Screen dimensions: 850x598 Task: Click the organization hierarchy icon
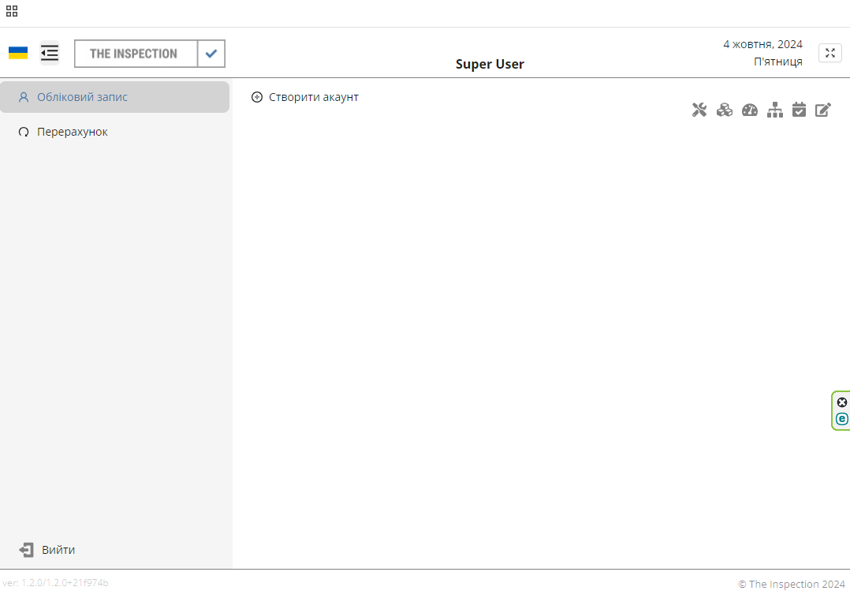click(775, 110)
